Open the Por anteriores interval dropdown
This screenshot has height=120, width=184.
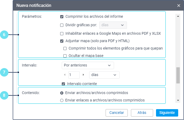coord(87,65)
